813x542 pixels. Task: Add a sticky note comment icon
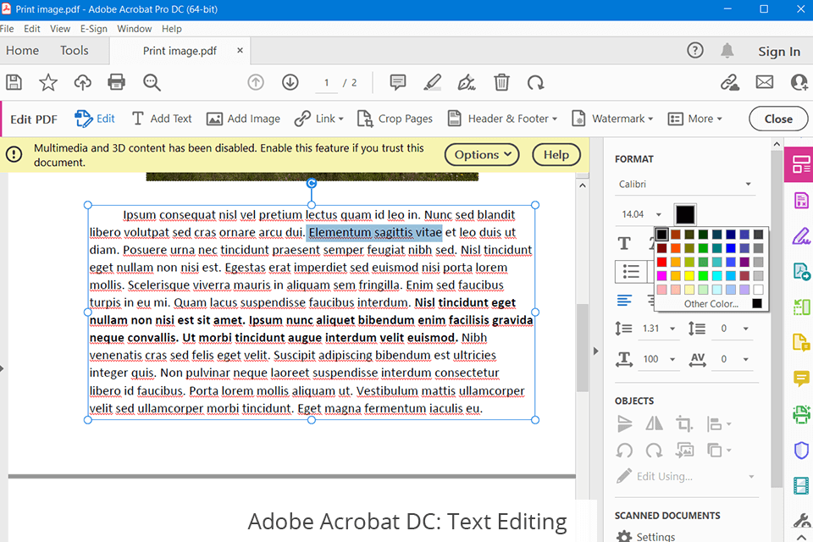tap(398, 82)
